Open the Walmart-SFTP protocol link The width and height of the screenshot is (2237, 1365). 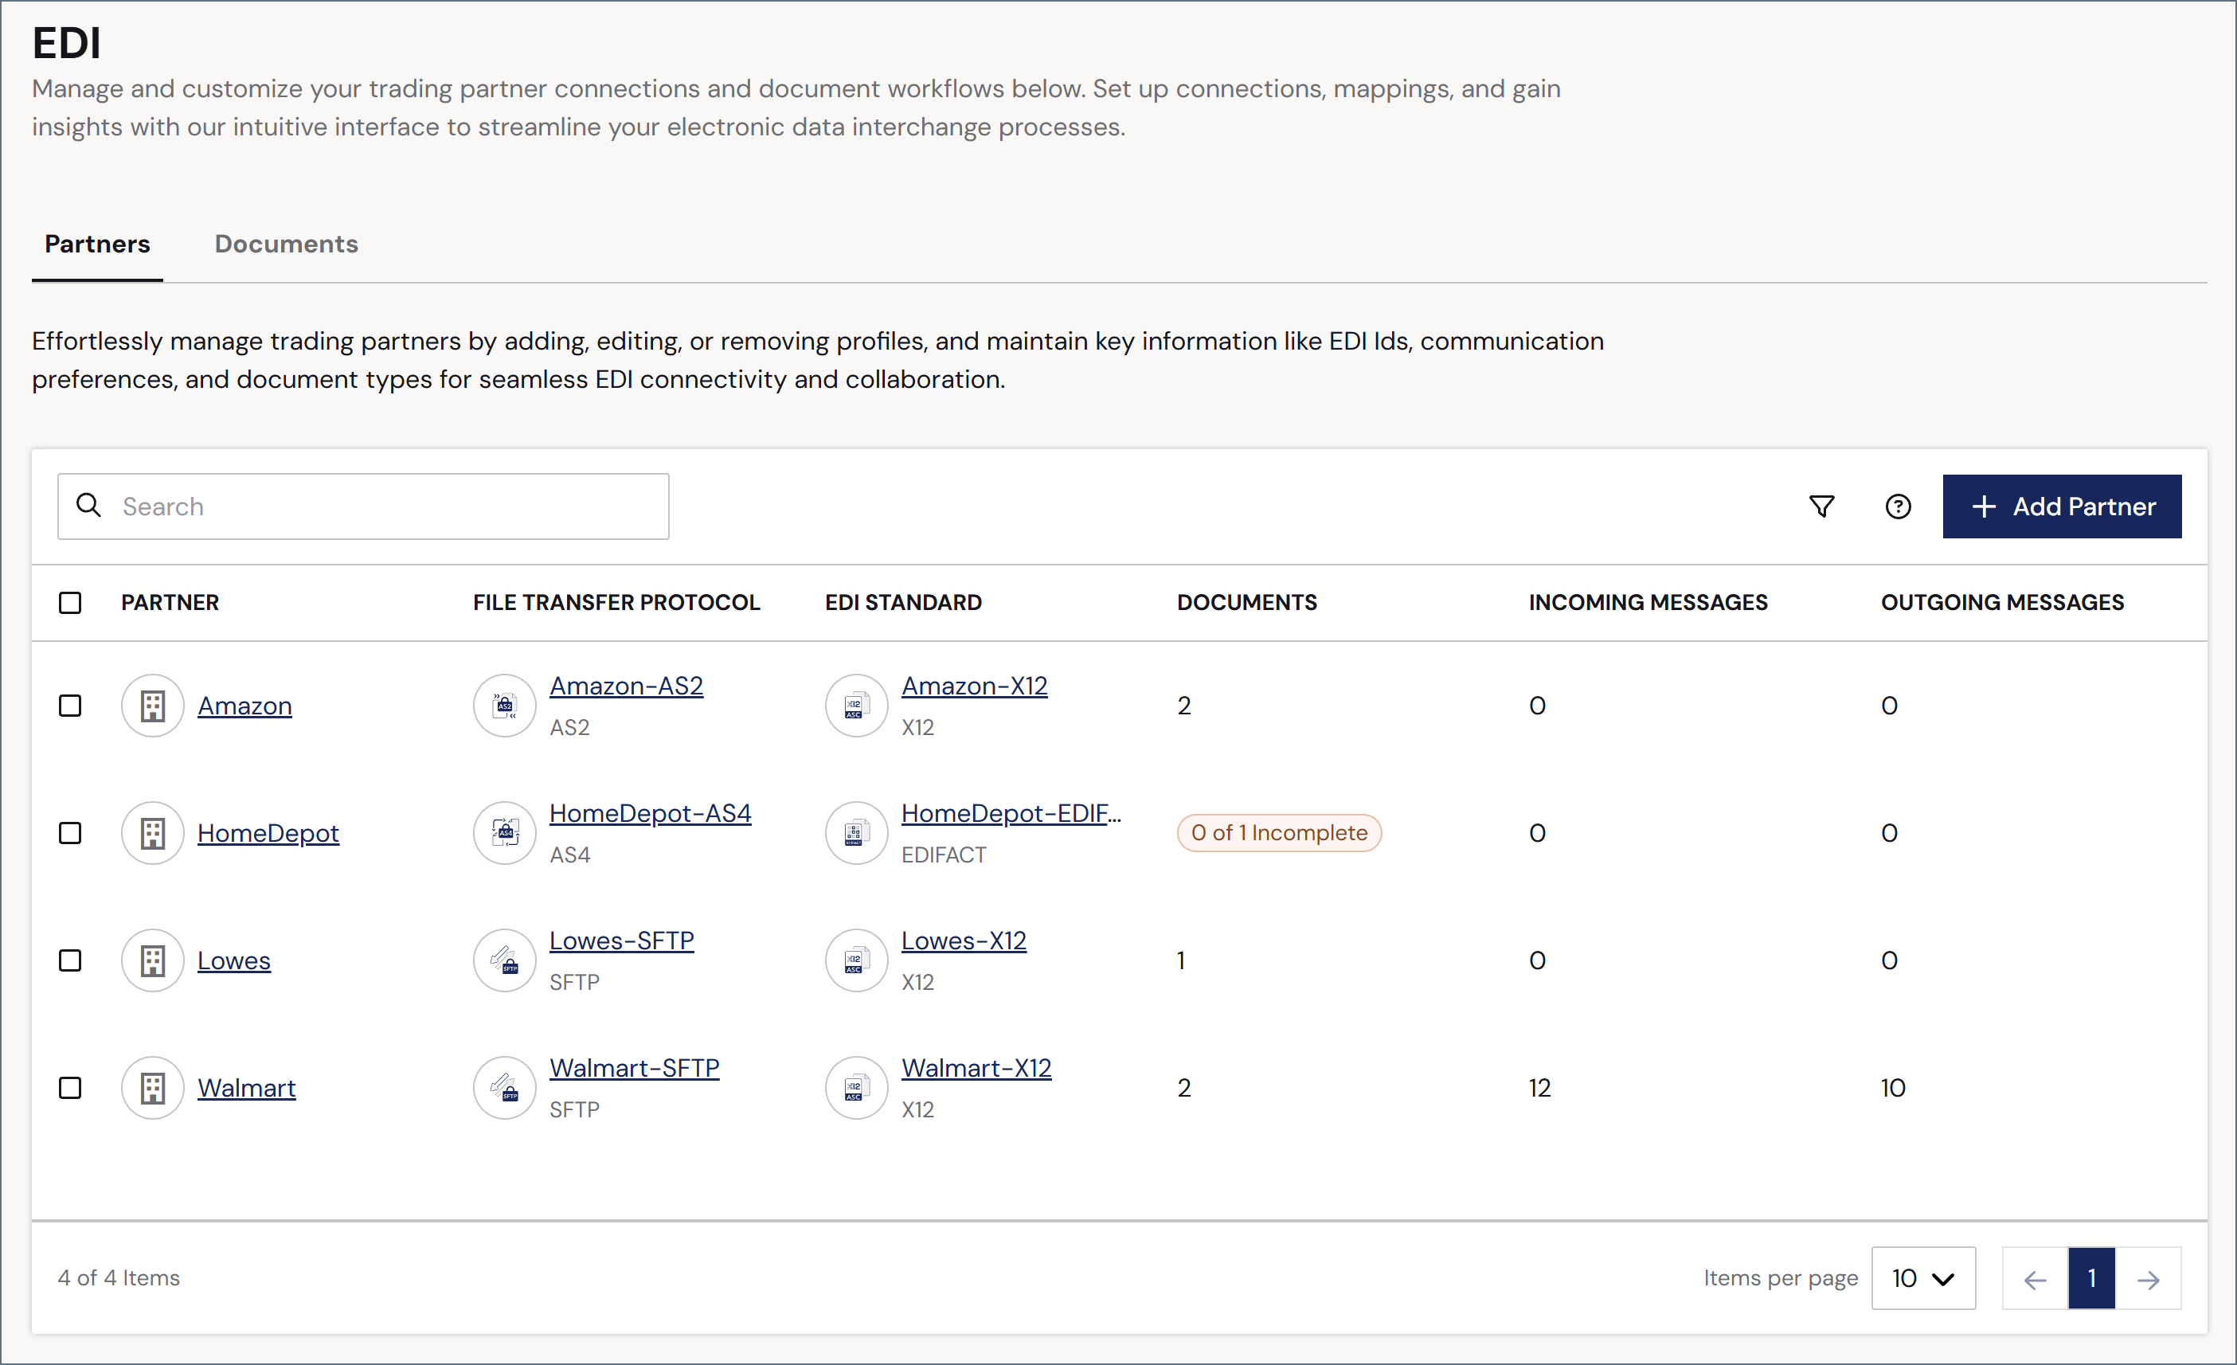click(634, 1067)
